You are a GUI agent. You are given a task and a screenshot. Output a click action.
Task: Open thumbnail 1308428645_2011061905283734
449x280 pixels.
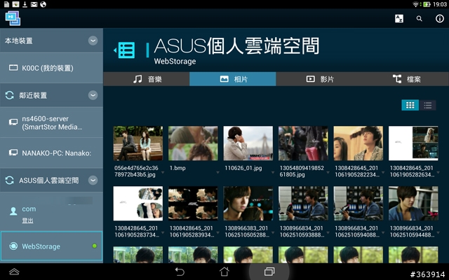click(x=138, y=204)
